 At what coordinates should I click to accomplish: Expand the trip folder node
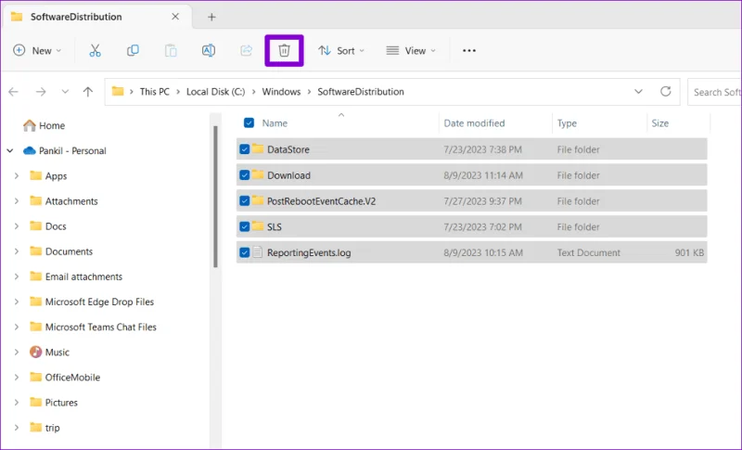[17, 428]
